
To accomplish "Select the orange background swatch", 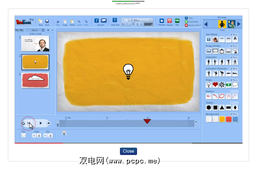I will pos(222,119).
